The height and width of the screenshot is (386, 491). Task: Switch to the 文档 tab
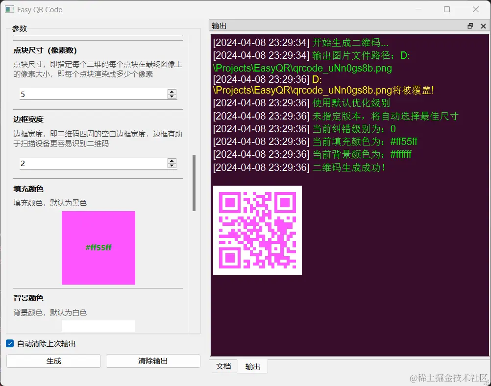click(x=223, y=366)
